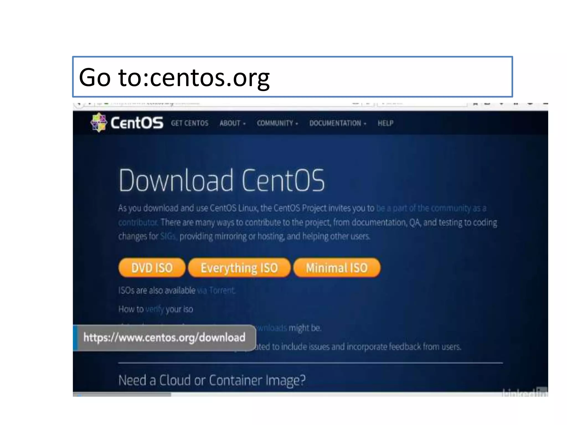Open the HELP menu item
The image size is (567, 425).
tap(385, 123)
